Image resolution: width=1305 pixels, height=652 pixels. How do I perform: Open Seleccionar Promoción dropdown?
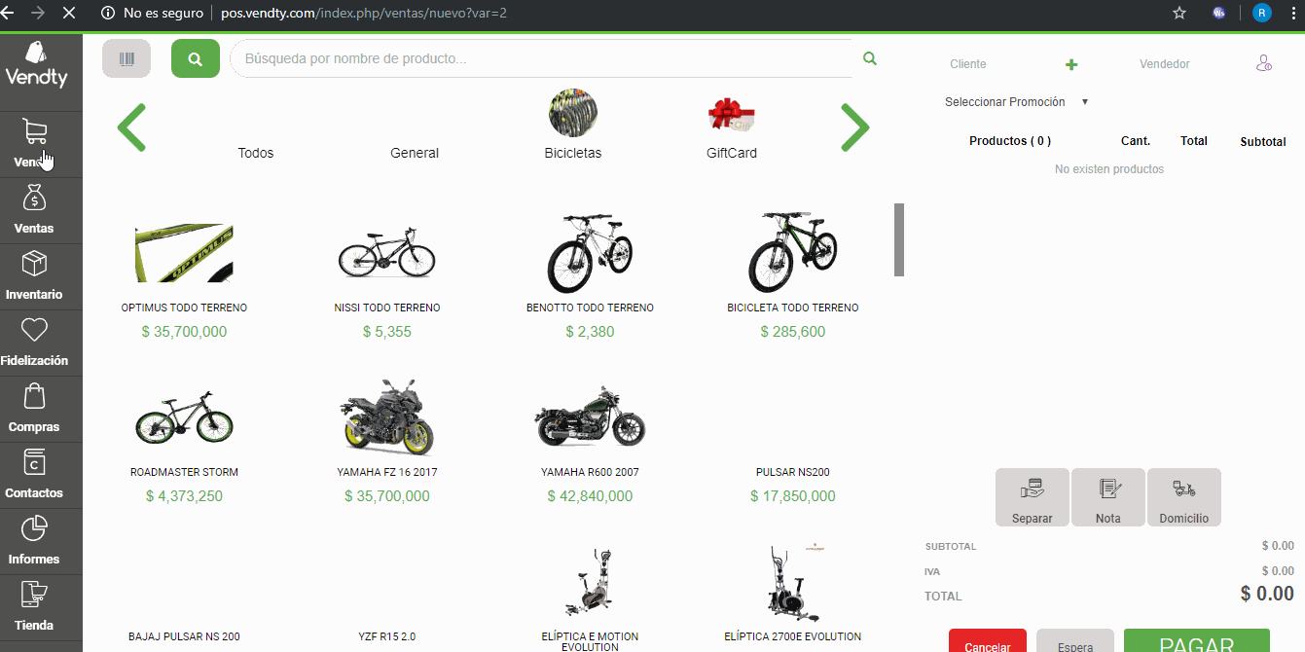point(1016,102)
